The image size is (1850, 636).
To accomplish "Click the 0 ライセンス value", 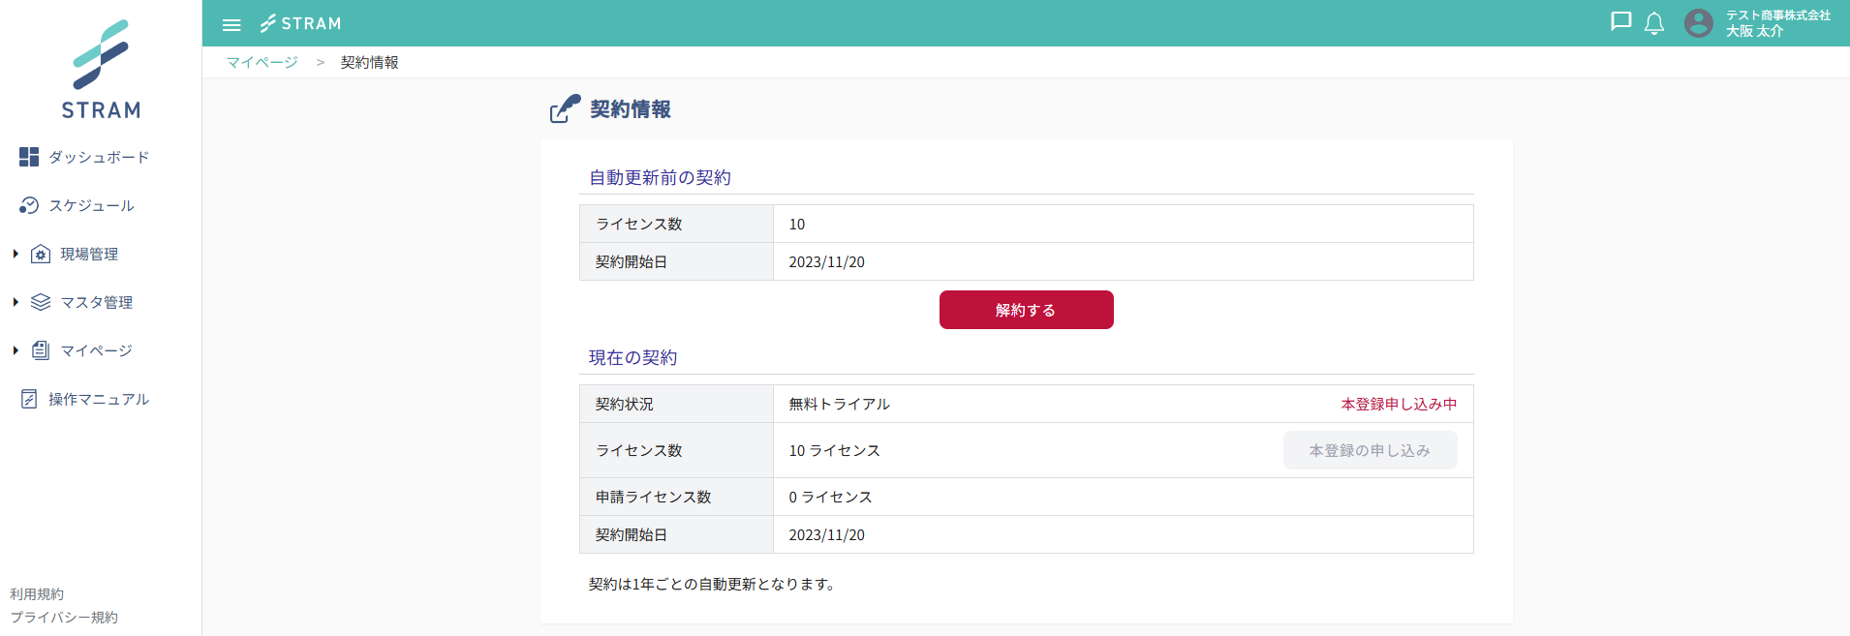I will click(831, 497).
